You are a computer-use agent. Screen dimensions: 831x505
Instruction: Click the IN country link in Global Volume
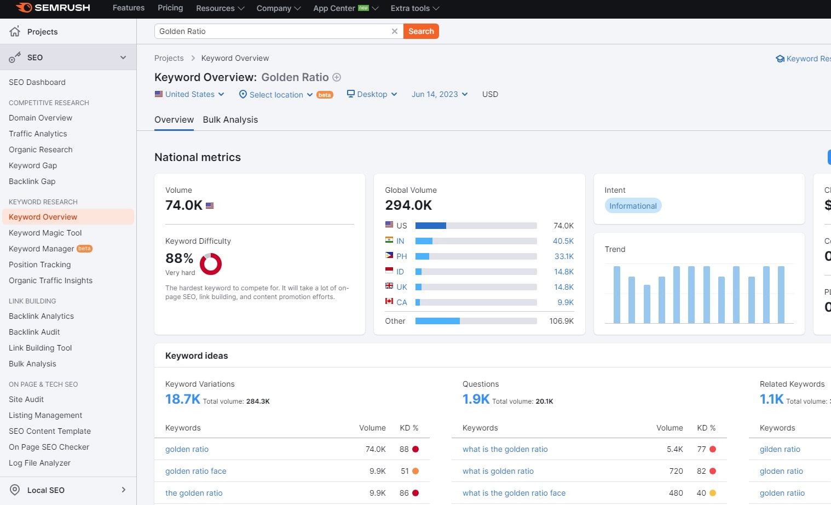tap(400, 241)
